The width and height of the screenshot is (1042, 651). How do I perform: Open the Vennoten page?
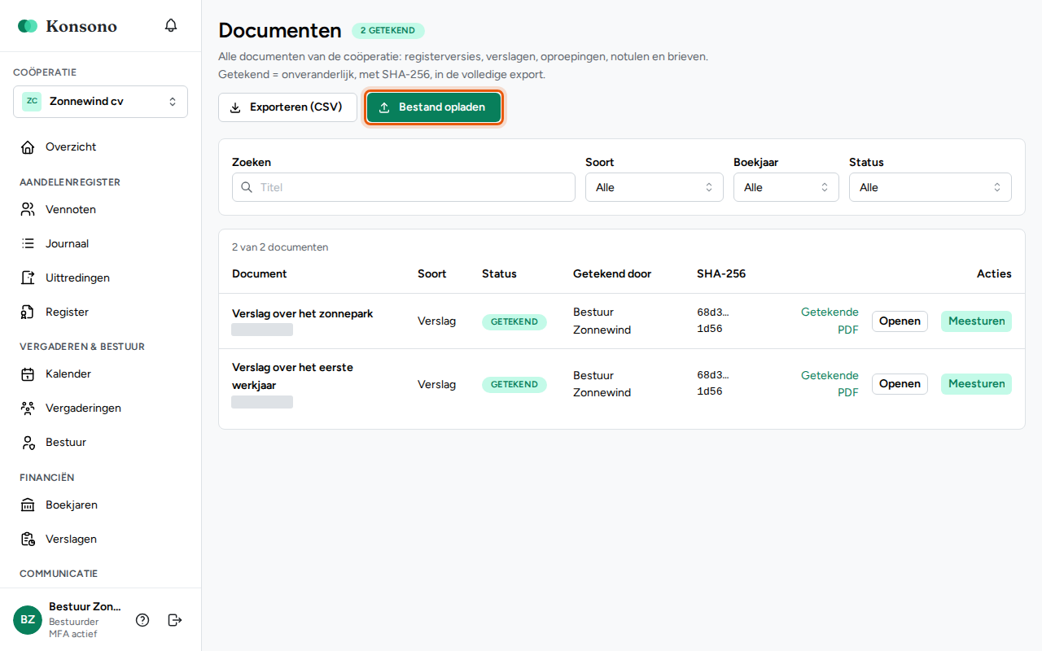[x=101, y=210]
